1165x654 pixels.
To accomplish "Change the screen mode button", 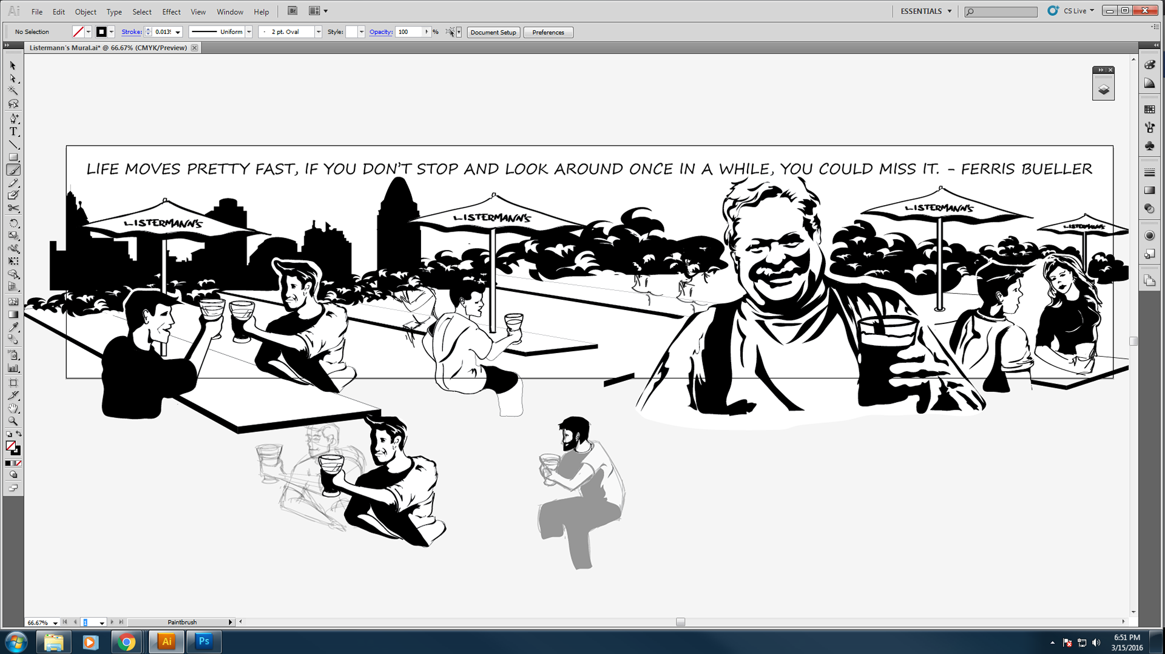I will pos(13,488).
